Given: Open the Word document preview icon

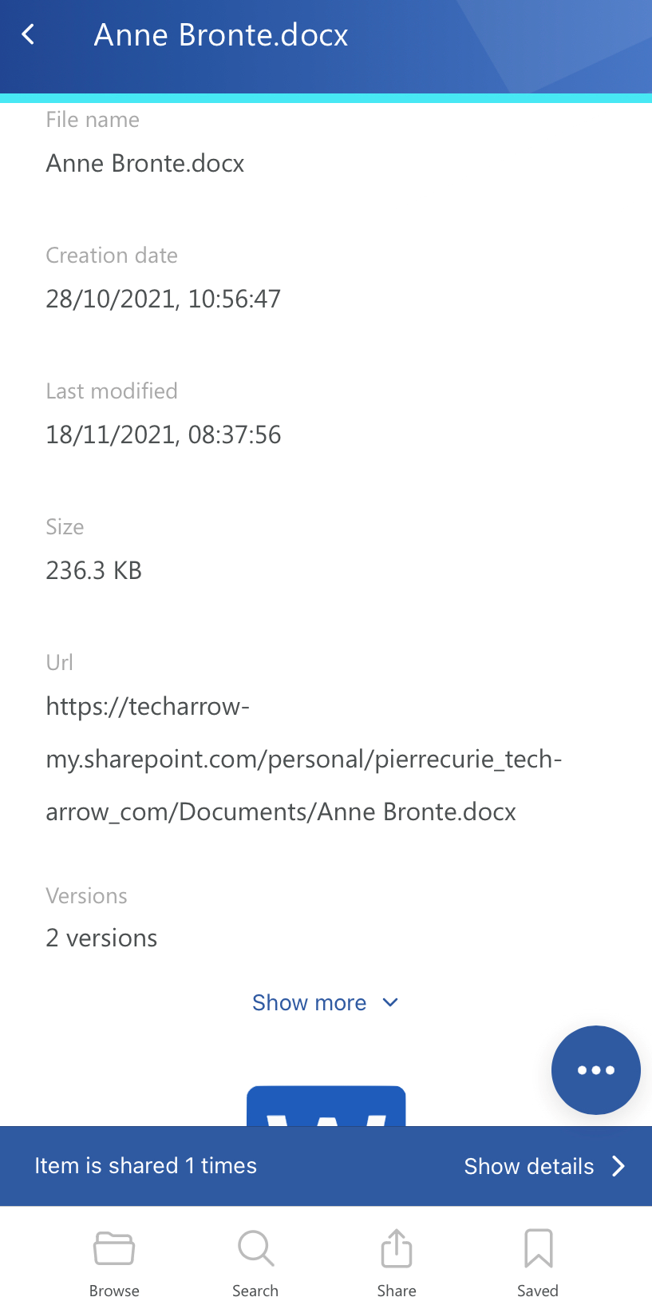Looking at the screenshot, I should pyautogui.click(x=326, y=1106).
